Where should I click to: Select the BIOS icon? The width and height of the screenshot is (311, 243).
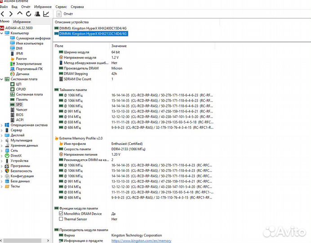coord(13,115)
